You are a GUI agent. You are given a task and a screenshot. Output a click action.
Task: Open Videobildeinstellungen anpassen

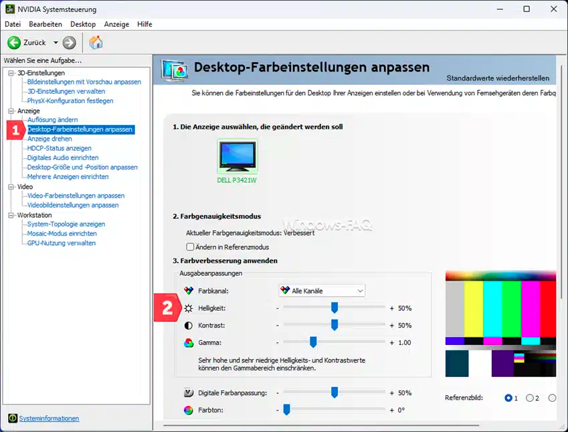point(73,205)
